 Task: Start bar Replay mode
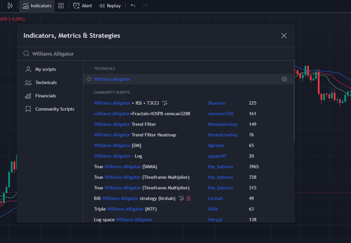[110, 6]
